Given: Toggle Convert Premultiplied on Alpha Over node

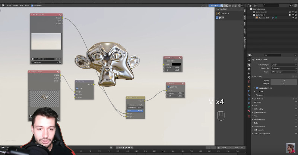Looking at the screenshot, I should coord(128,105).
